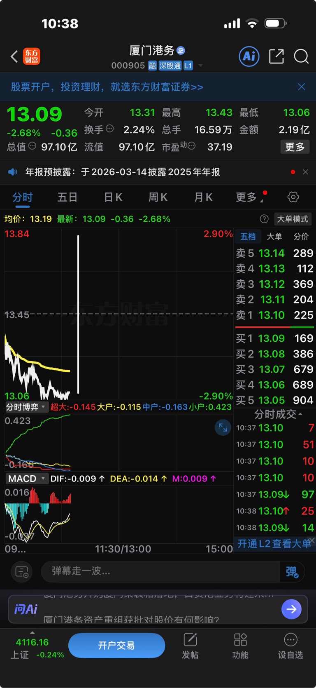Focus the 弹幕走一波 input field
The image size is (316, 688).
(160, 571)
